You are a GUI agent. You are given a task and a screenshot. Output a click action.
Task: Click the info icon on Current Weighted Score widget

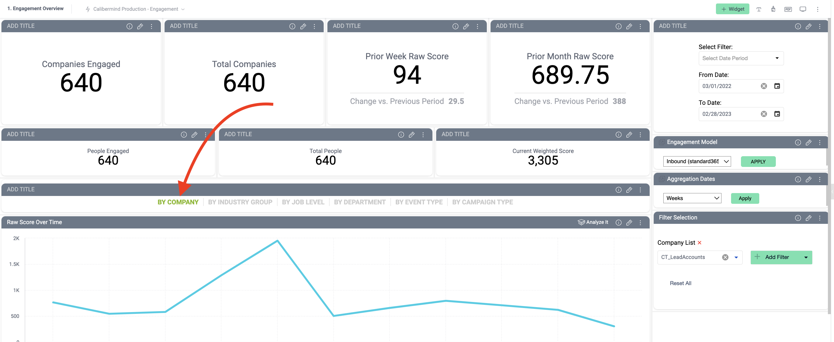619,134
